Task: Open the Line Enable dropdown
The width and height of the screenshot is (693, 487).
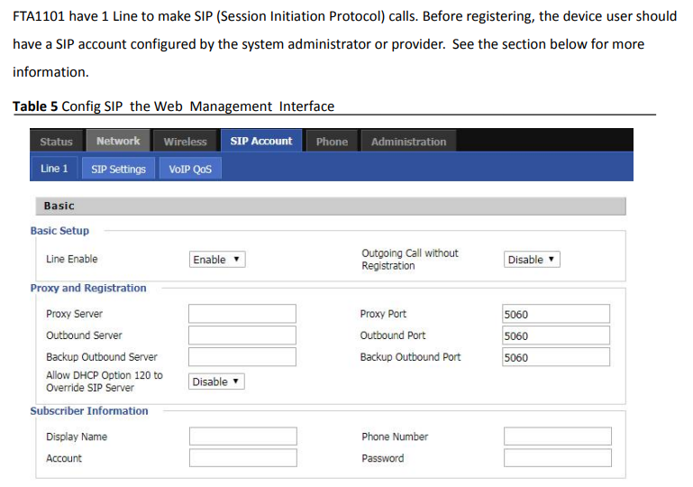Action: coord(217,259)
